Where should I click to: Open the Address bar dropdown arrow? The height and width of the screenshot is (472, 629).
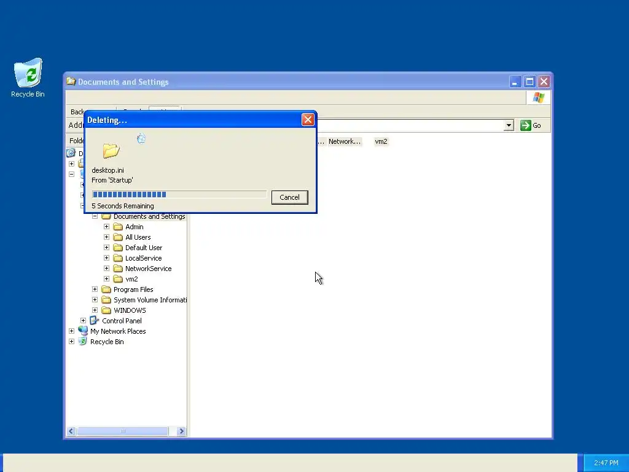pos(509,125)
